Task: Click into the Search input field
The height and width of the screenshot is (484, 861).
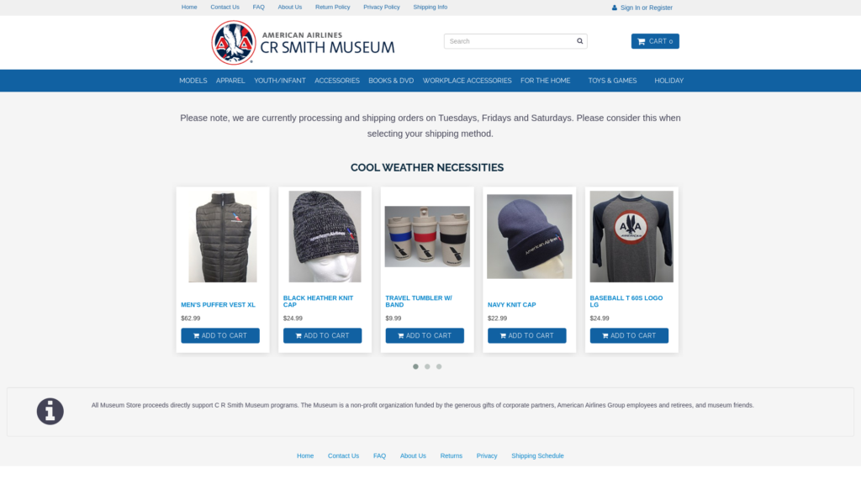Action: [509, 41]
